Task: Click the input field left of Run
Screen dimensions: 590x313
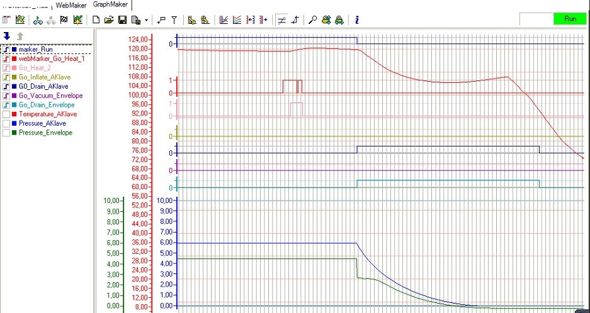Action: [536, 19]
